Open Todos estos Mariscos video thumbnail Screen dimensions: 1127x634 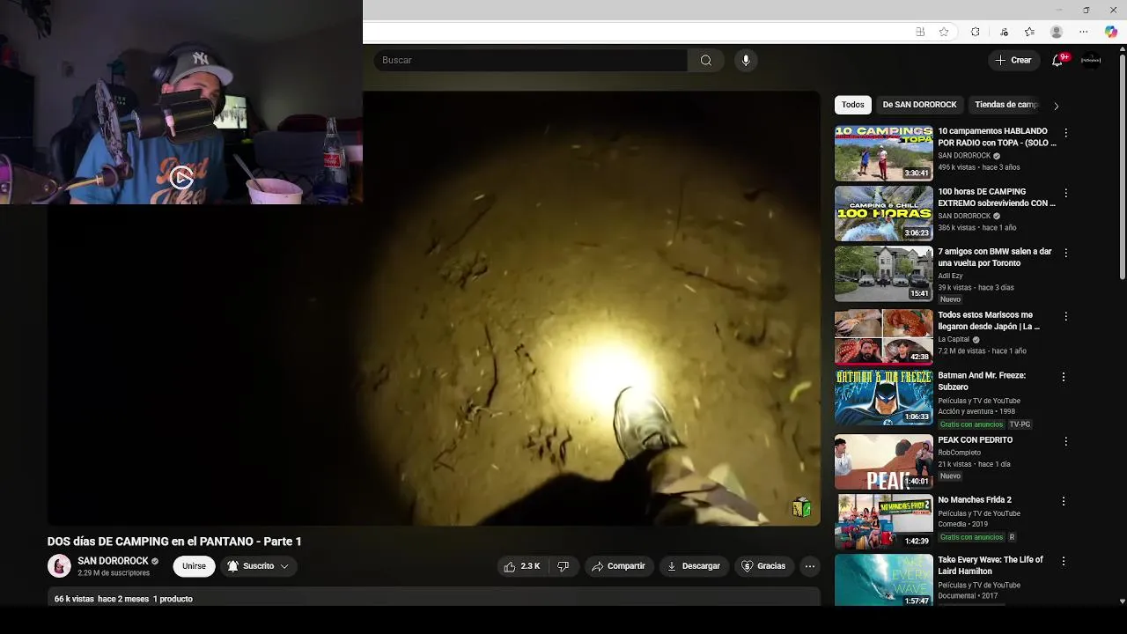(x=884, y=336)
